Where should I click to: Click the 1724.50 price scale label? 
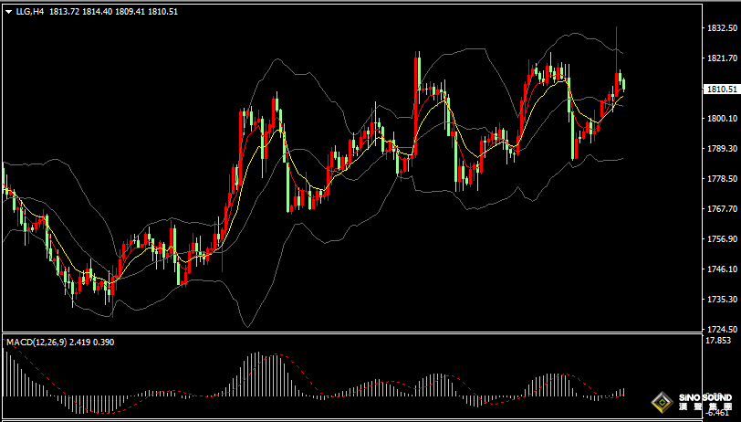[x=722, y=329]
